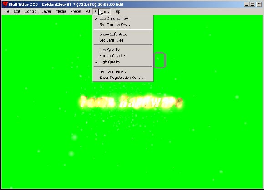Click the BluffTitler app icon in title bar

5,4
